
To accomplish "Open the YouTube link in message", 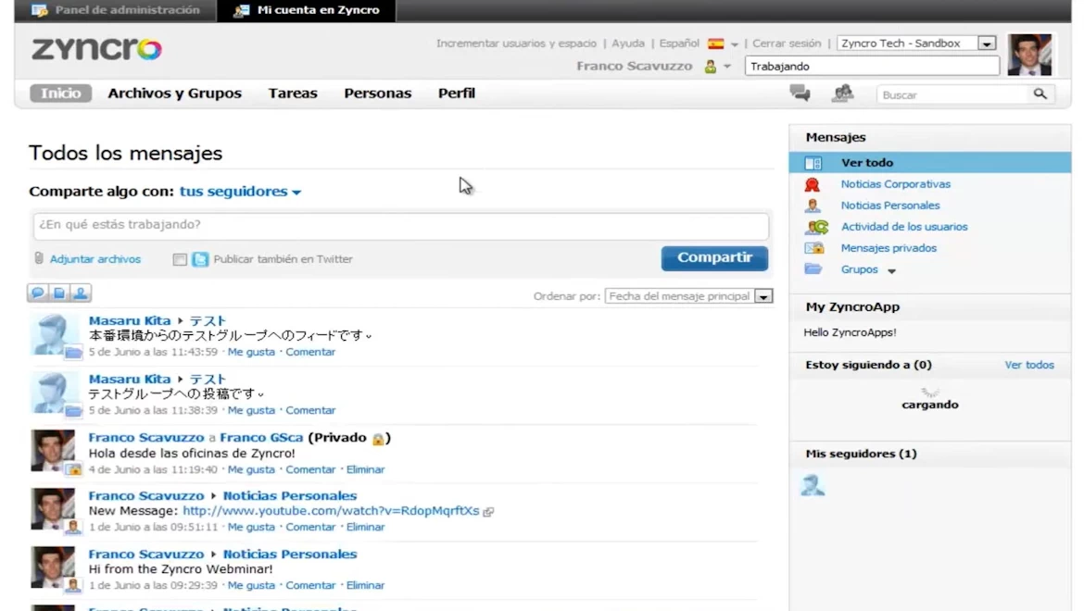I will point(331,511).
